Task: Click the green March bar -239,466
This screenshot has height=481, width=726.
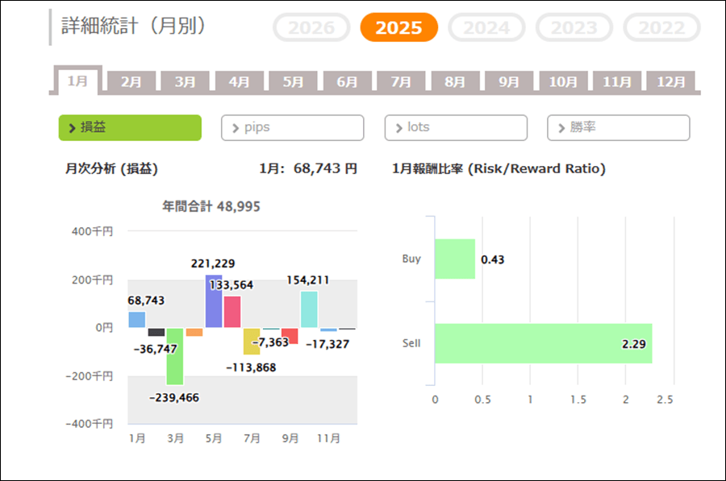Action: [x=175, y=356]
